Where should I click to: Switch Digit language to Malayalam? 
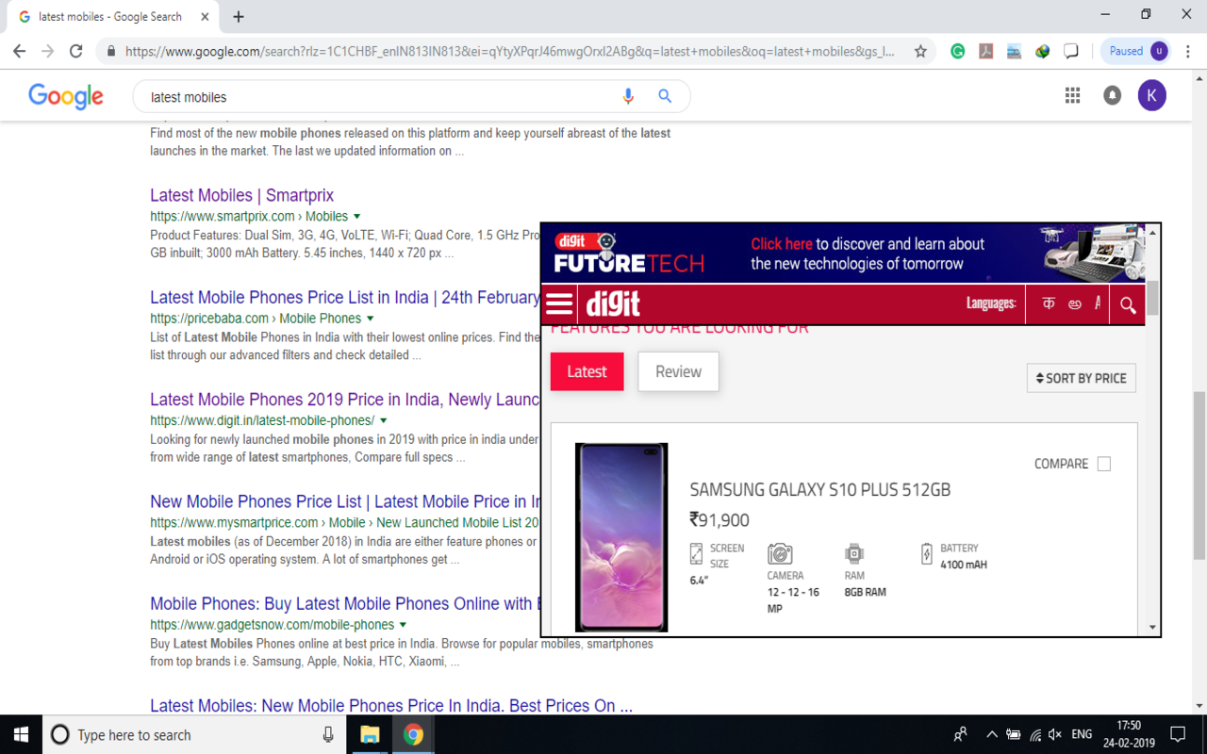pos(1075,303)
